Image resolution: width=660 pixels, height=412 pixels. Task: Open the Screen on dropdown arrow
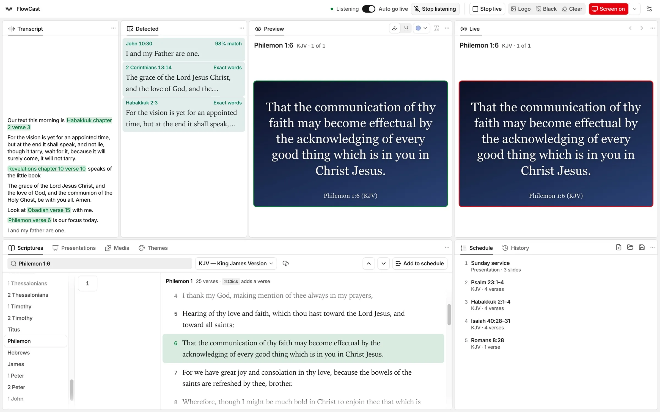pos(635,9)
